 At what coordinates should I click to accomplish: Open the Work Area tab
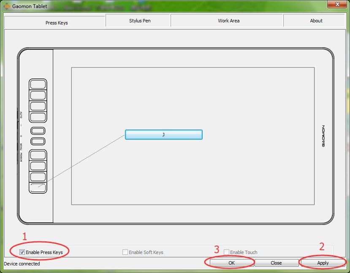[227, 21]
